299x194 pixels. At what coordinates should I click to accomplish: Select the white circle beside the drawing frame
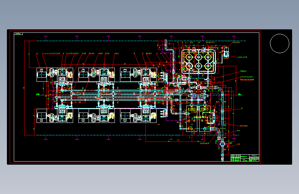click(280, 43)
